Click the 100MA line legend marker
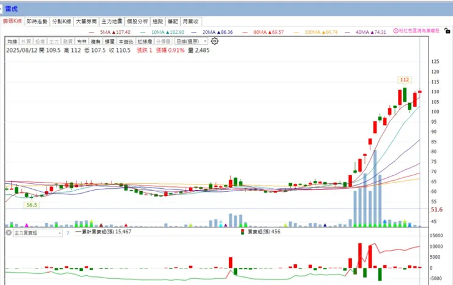The height and width of the screenshot is (285, 453). click(x=296, y=32)
